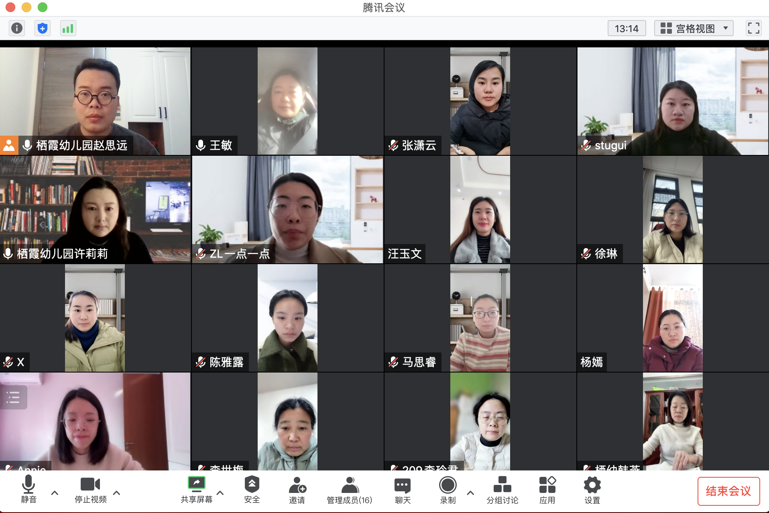Image resolution: width=769 pixels, height=513 pixels.
Task: Open 分组讨论 breakout rooms
Action: pos(502,490)
